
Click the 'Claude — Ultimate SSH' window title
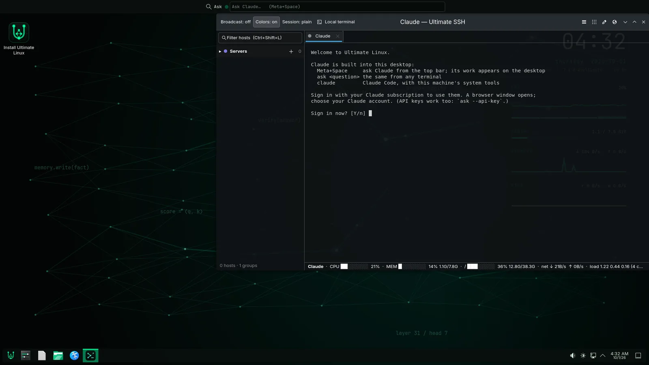(x=432, y=22)
